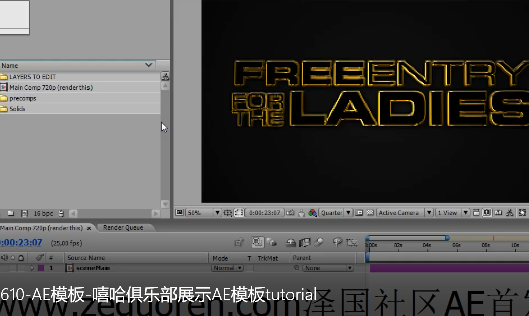Image resolution: width=529 pixels, height=316 pixels.
Task: Toggle Live Update switch in timeline
Action: 257,242
